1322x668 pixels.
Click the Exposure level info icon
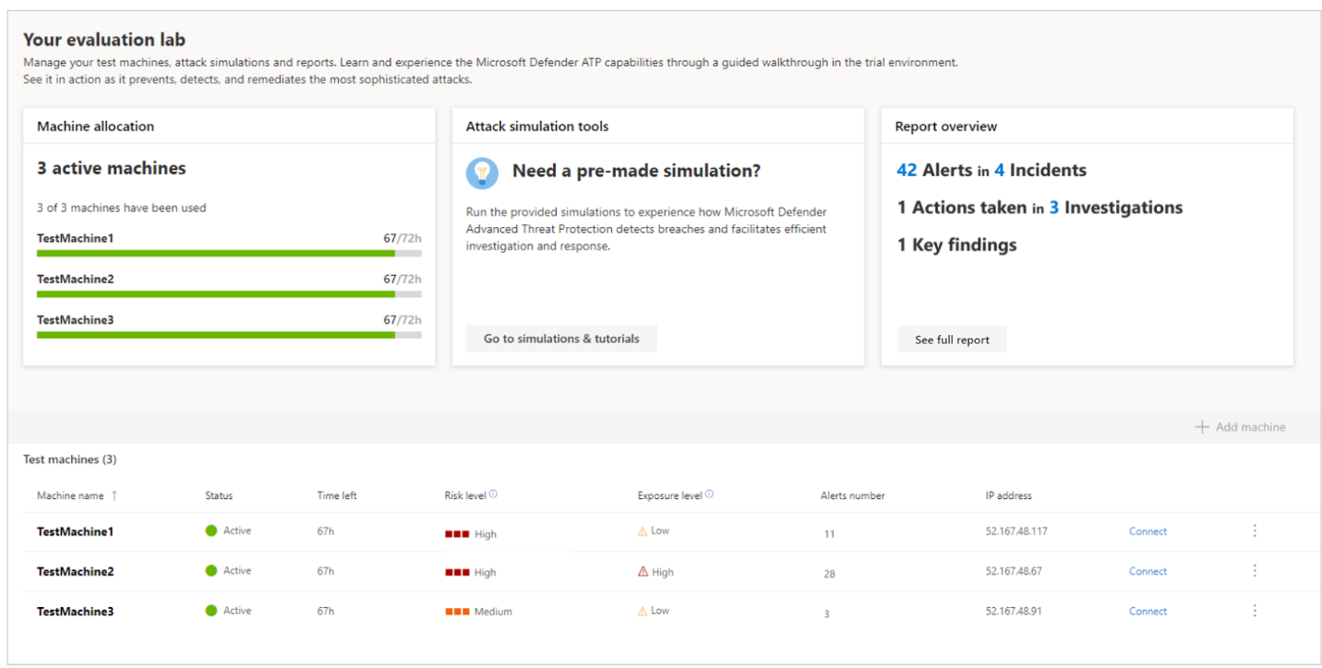click(709, 495)
